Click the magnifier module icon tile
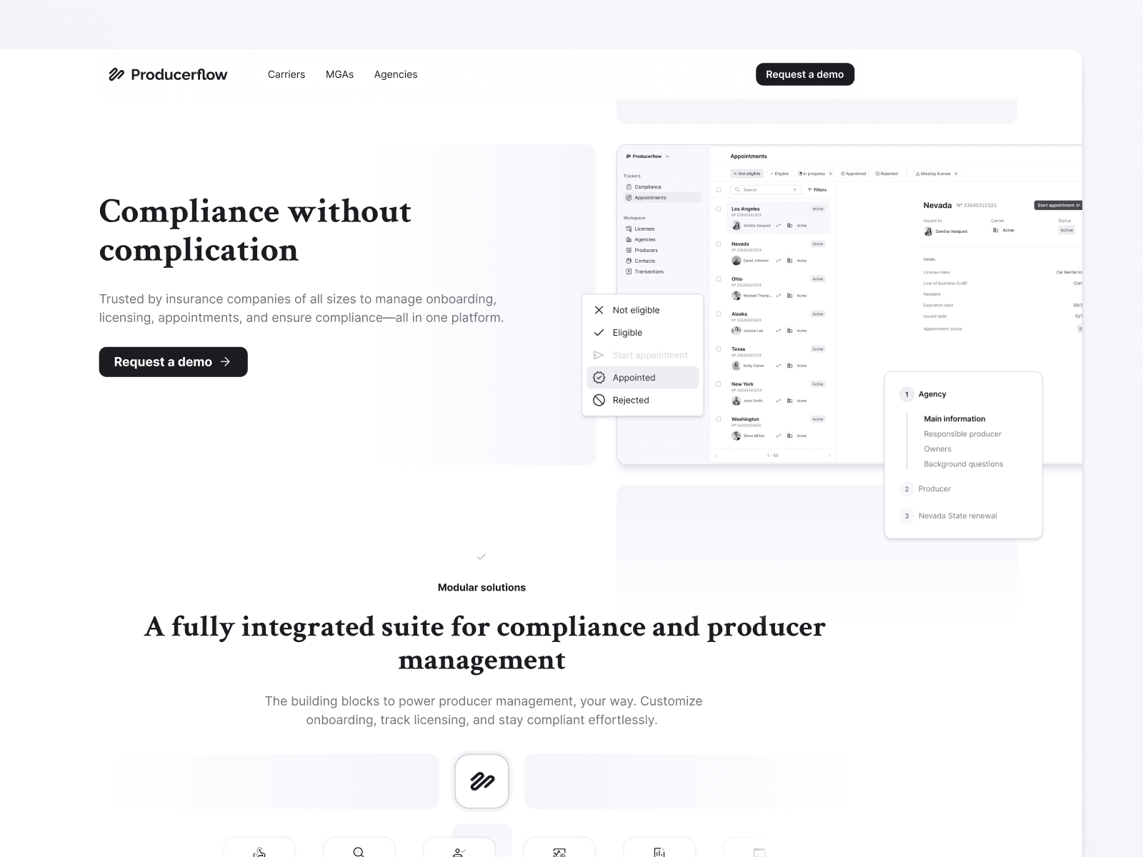The height and width of the screenshot is (857, 1143). pyautogui.click(x=359, y=848)
